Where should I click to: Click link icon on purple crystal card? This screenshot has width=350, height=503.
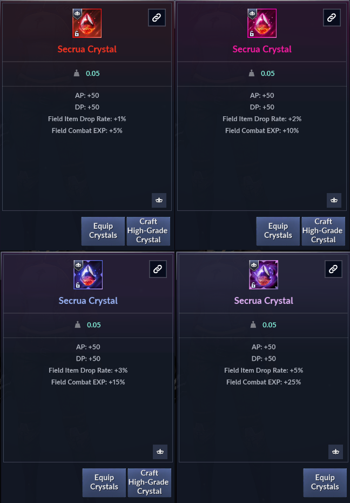point(333,269)
